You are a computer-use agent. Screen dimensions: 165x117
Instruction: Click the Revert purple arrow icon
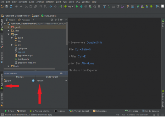pos(122,7)
